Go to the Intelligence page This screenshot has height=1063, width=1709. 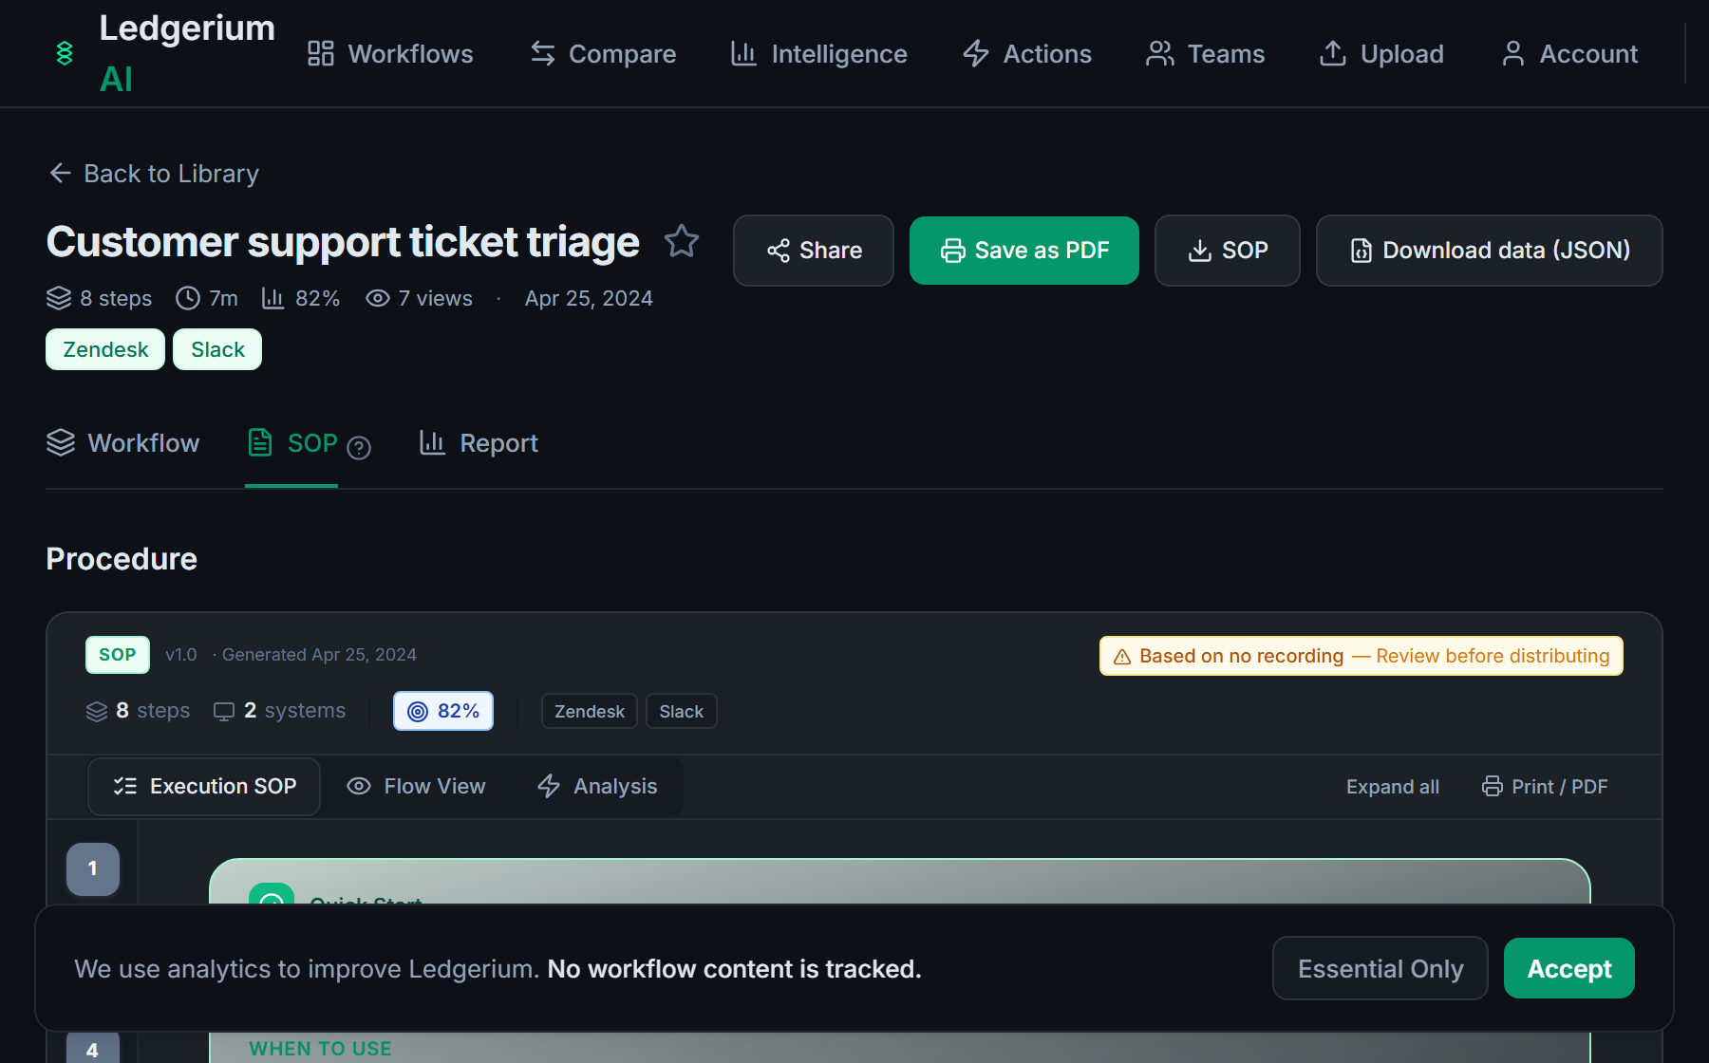(x=818, y=53)
